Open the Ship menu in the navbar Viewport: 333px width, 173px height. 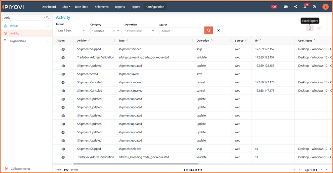[x=66, y=7]
